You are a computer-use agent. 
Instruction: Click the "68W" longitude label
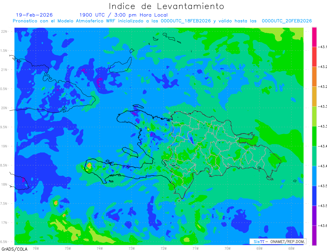[291, 248]
